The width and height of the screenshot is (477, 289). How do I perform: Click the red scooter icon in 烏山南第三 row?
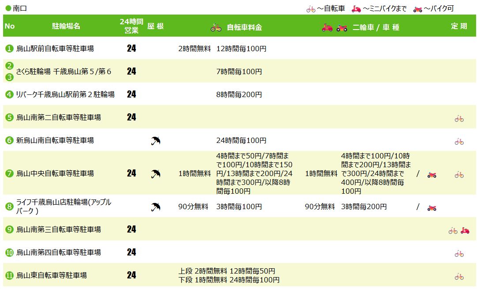point(465,230)
